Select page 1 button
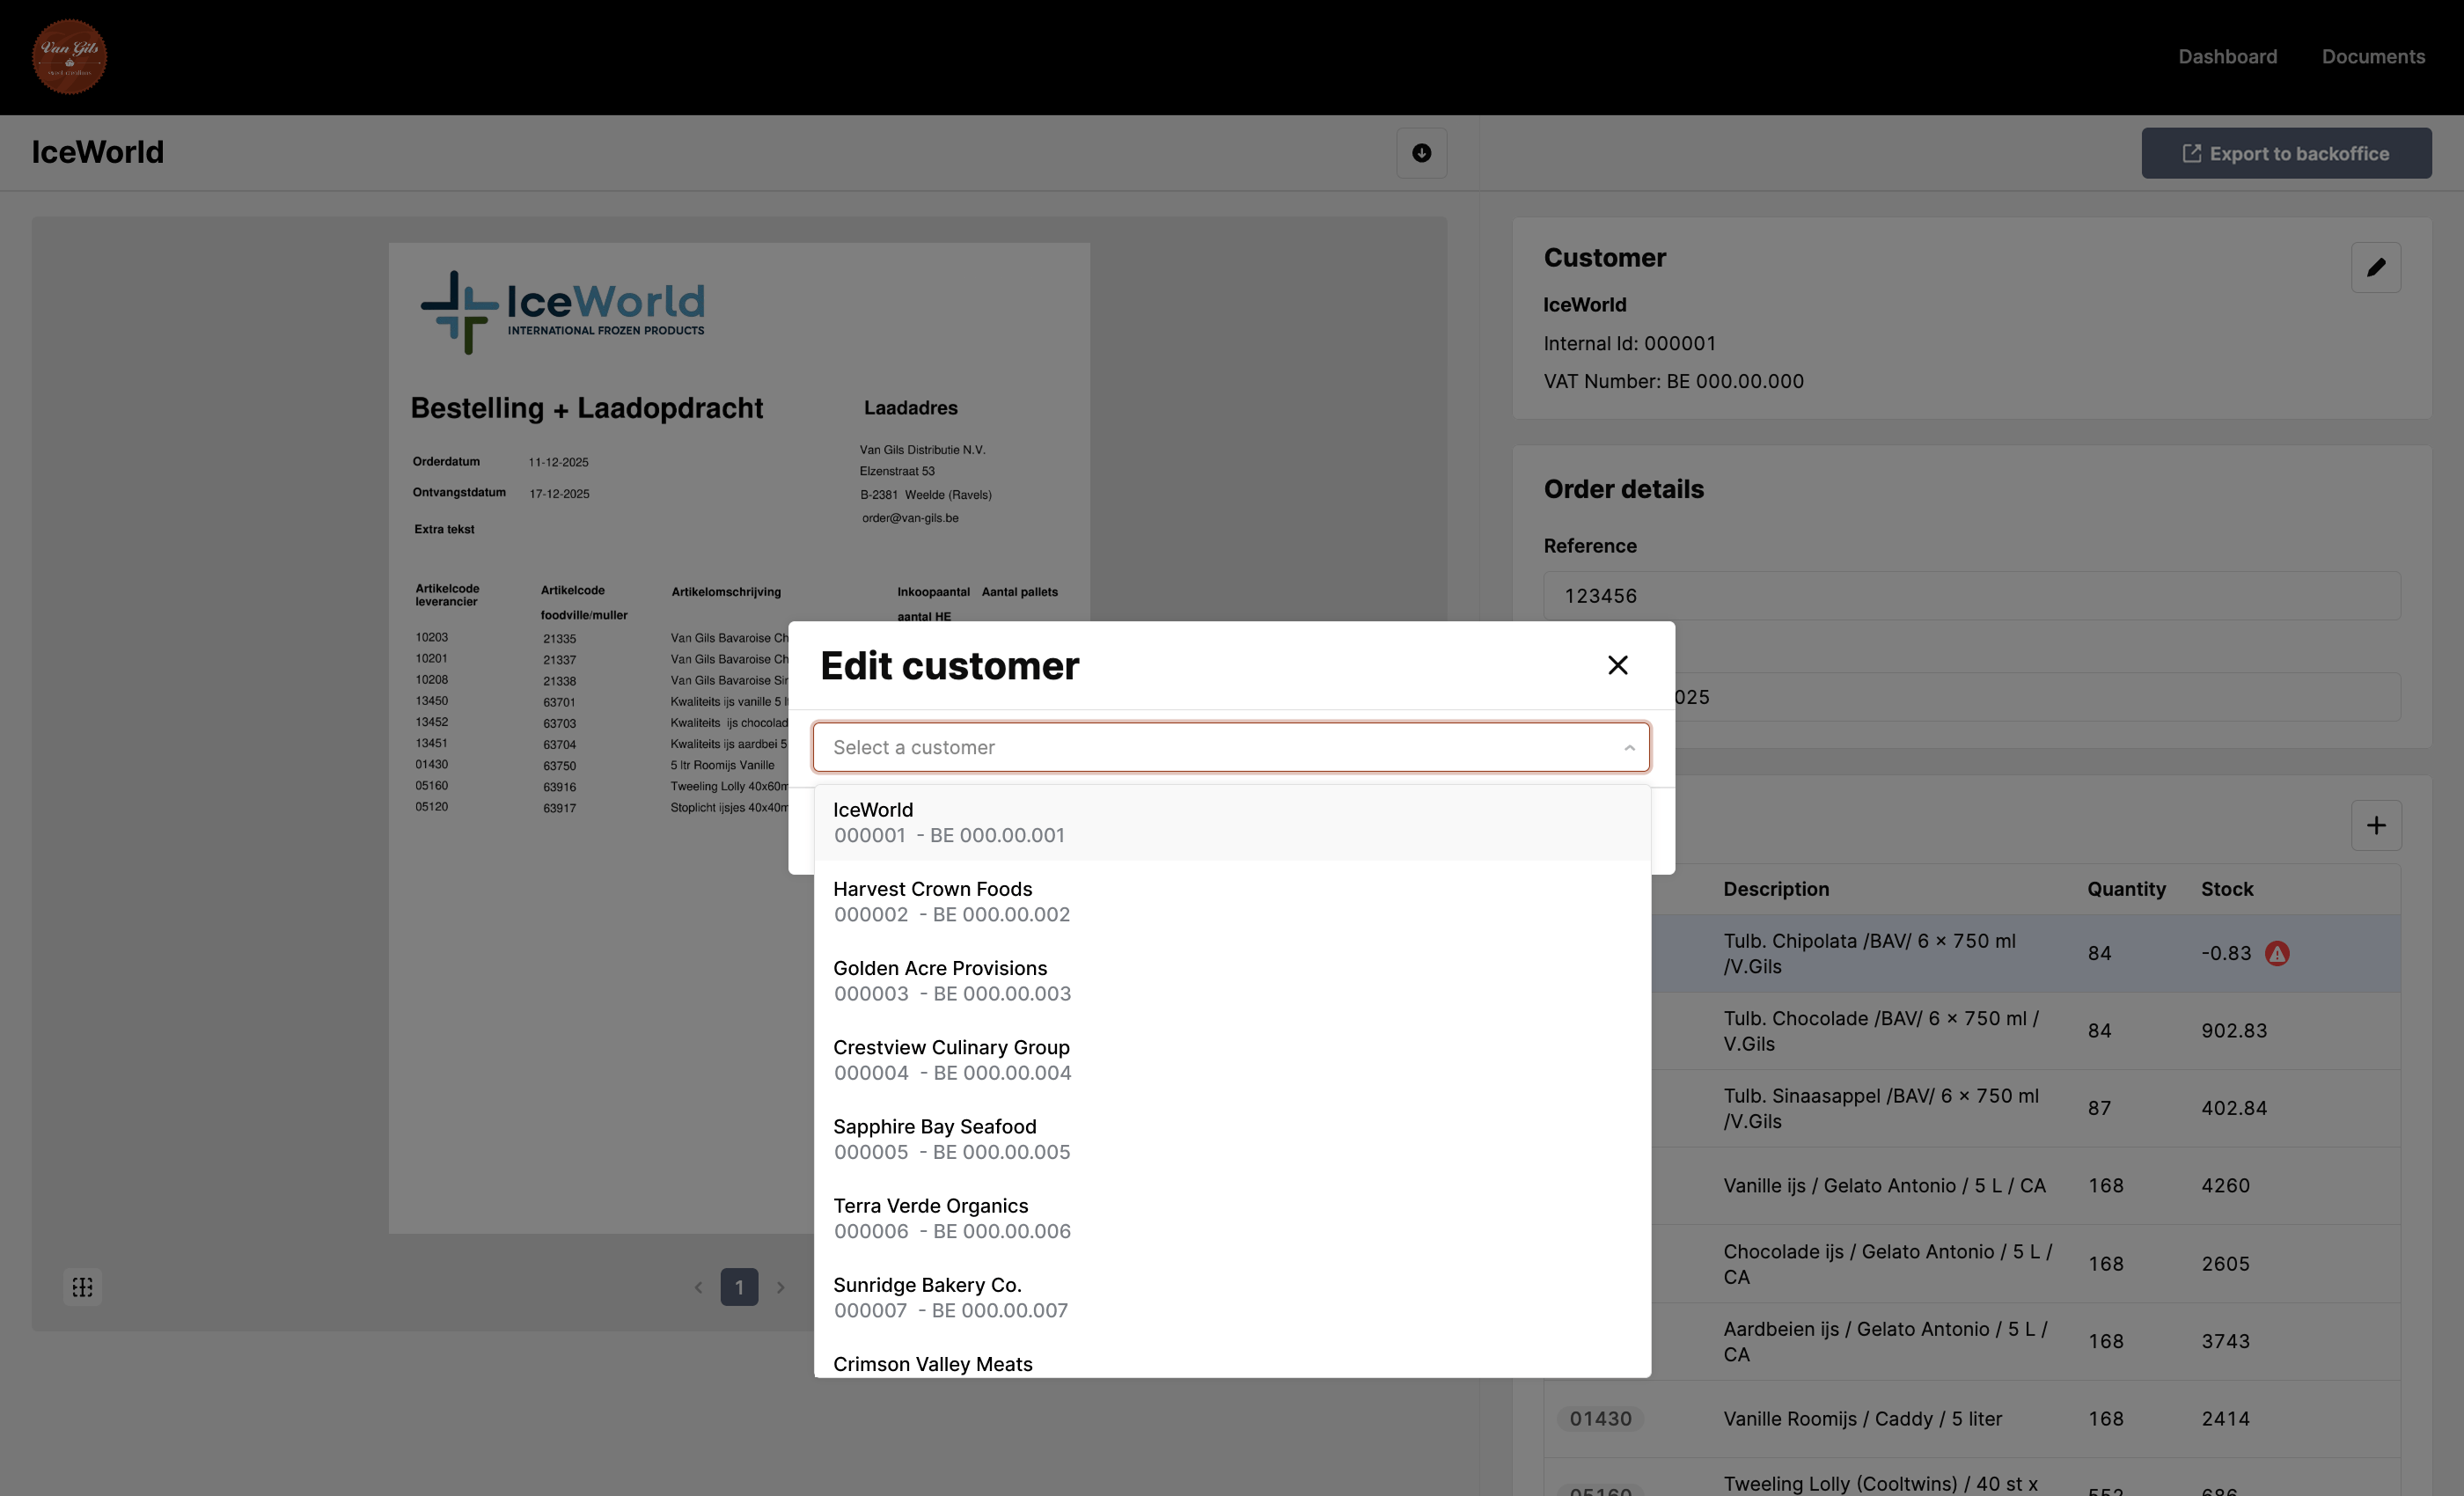 point(739,1287)
